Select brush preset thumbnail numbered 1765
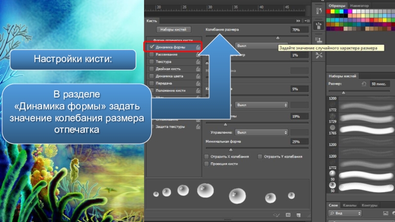The width and height of the screenshot is (395, 222). coord(332,128)
